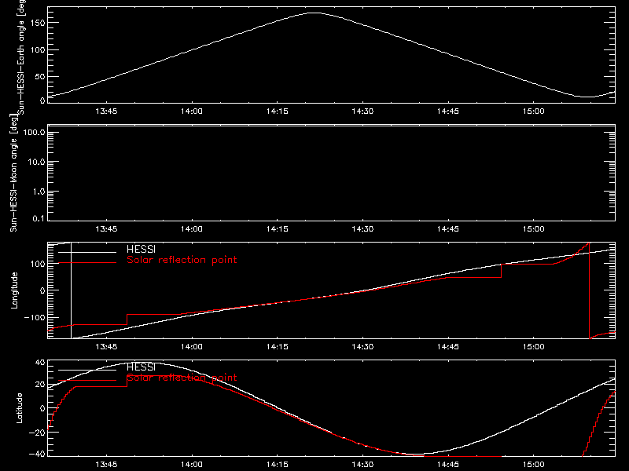This screenshot has height=471, width=629.
Task: Click the red vertical wrap line in Longitude plot
Action: (589, 290)
